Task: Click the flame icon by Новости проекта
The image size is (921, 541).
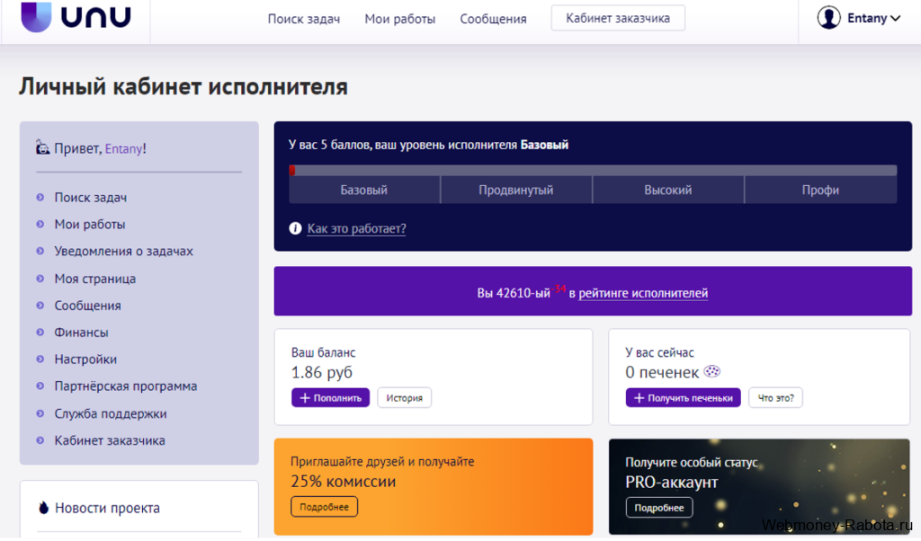Action: point(43,508)
